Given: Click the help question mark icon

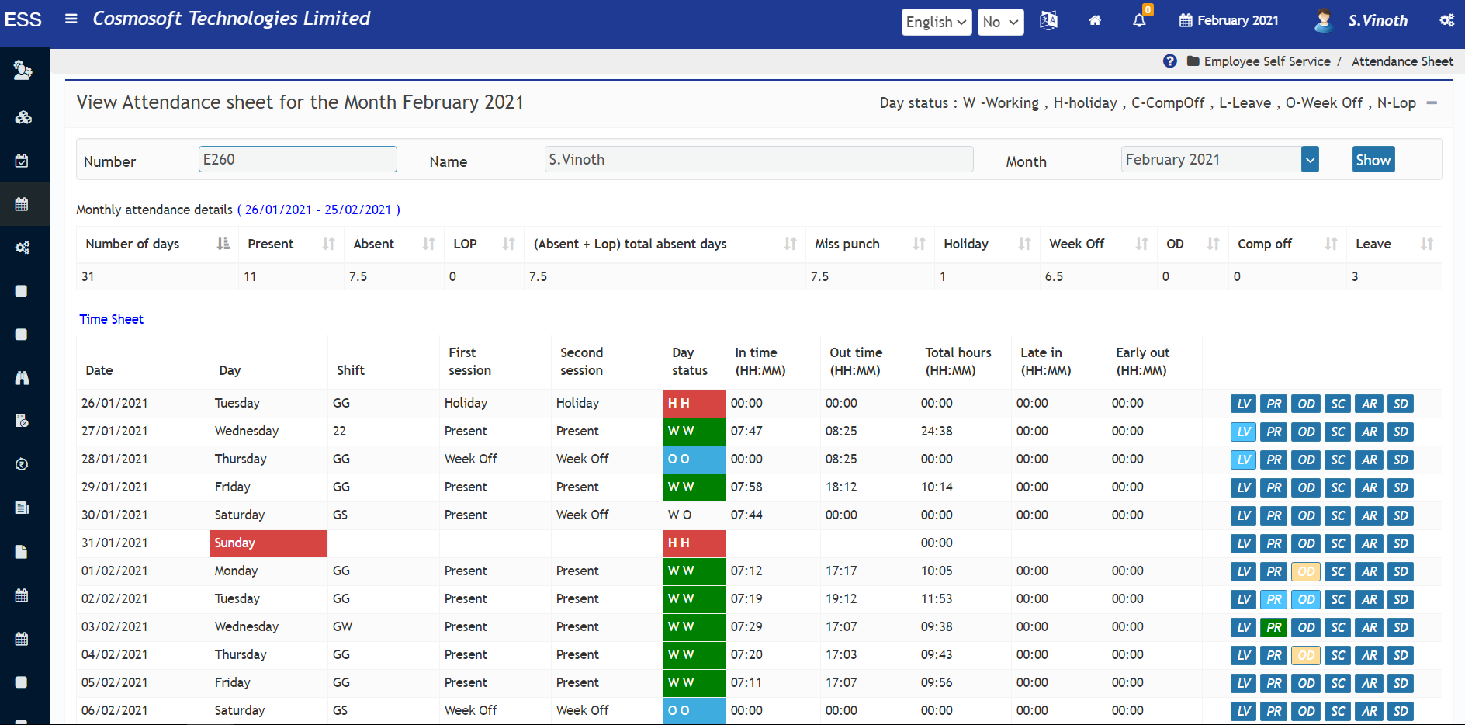Looking at the screenshot, I should coord(1170,61).
